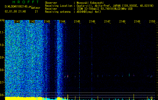158x100 pixels.
Task: Click the 2149 time axis label
Action: pyautogui.click(x=137, y=21)
